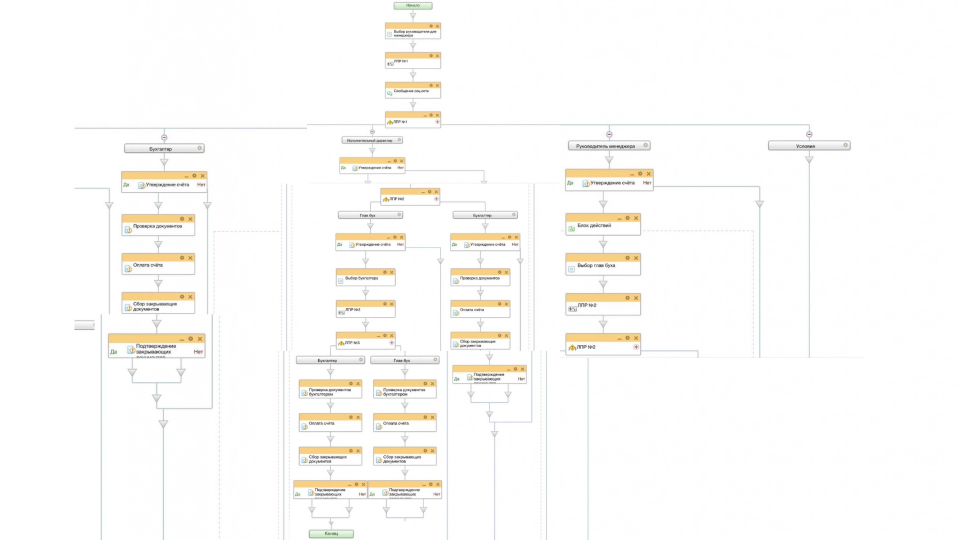The width and height of the screenshot is (960, 540).
Task: Collapse Утверждение счёта block under Руководитель менеджера
Action: pos(632,173)
